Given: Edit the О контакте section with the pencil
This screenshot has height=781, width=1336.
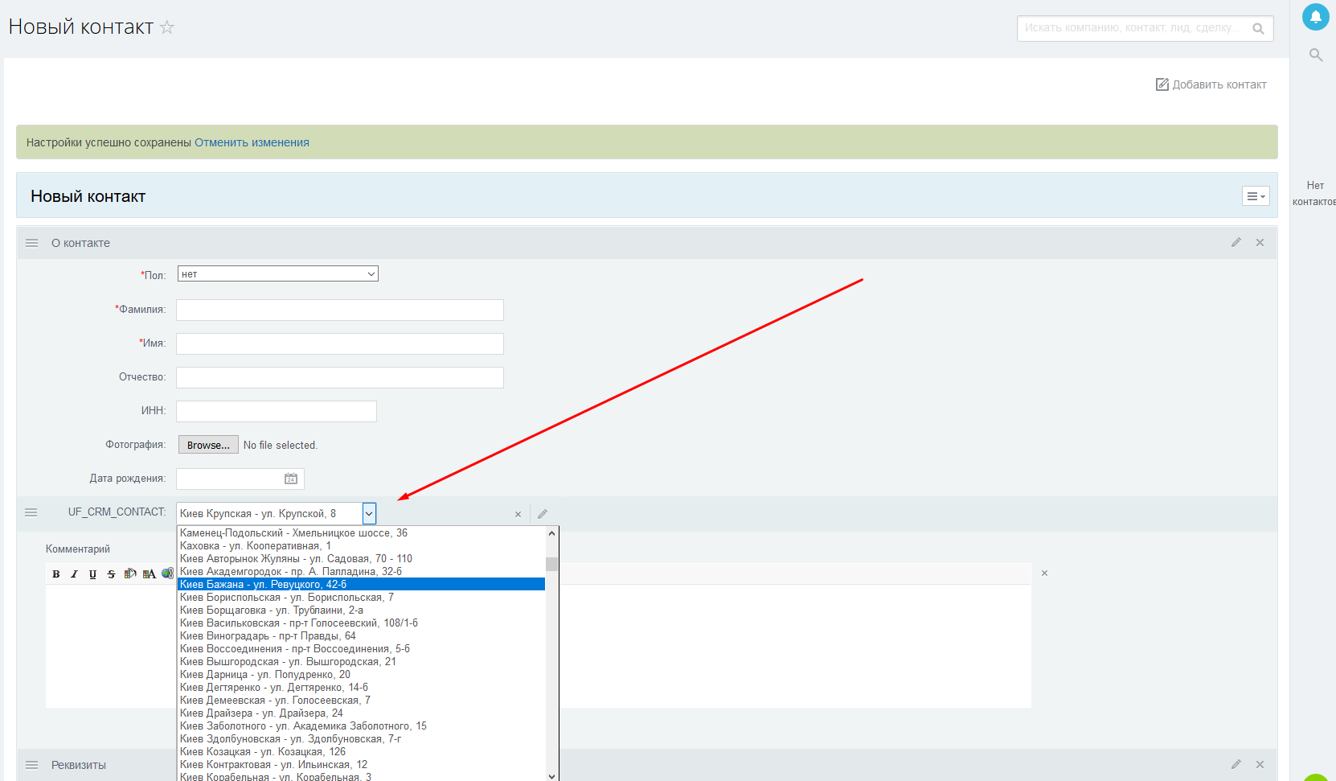Looking at the screenshot, I should pos(1236,243).
